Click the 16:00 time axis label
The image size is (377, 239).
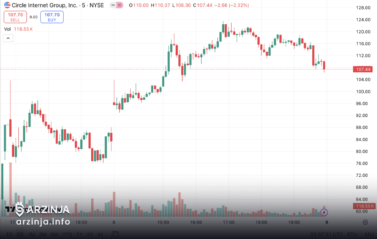(196, 222)
